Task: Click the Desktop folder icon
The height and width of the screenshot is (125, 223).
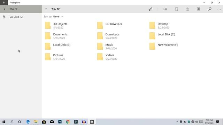Action: [152, 25]
